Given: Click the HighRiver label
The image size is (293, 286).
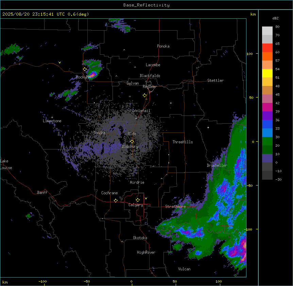Looking at the screenshot, I should 146,252.
